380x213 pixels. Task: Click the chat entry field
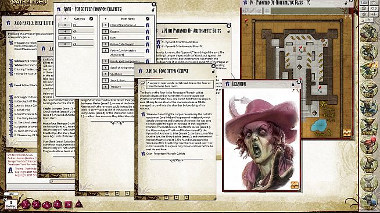click(x=41, y=186)
